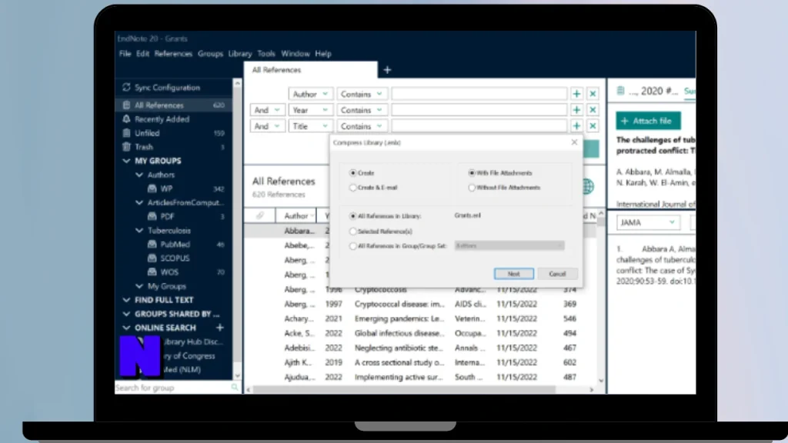Collapse the Tuberculosis group set
The width and height of the screenshot is (788, 443).
point(139,231)
